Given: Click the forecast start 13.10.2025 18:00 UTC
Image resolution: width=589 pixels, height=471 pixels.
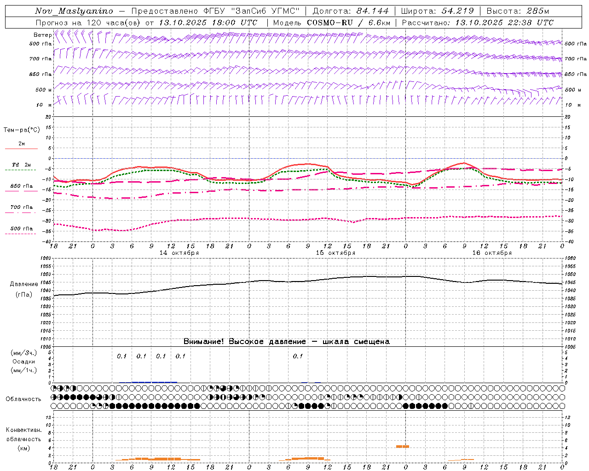Looking at the screenshot, I should [208, 23].
